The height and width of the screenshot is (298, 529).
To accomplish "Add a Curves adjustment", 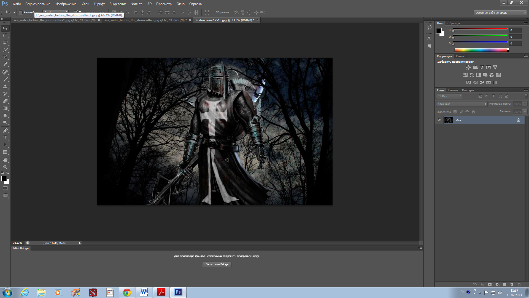I will pos(482,67).
